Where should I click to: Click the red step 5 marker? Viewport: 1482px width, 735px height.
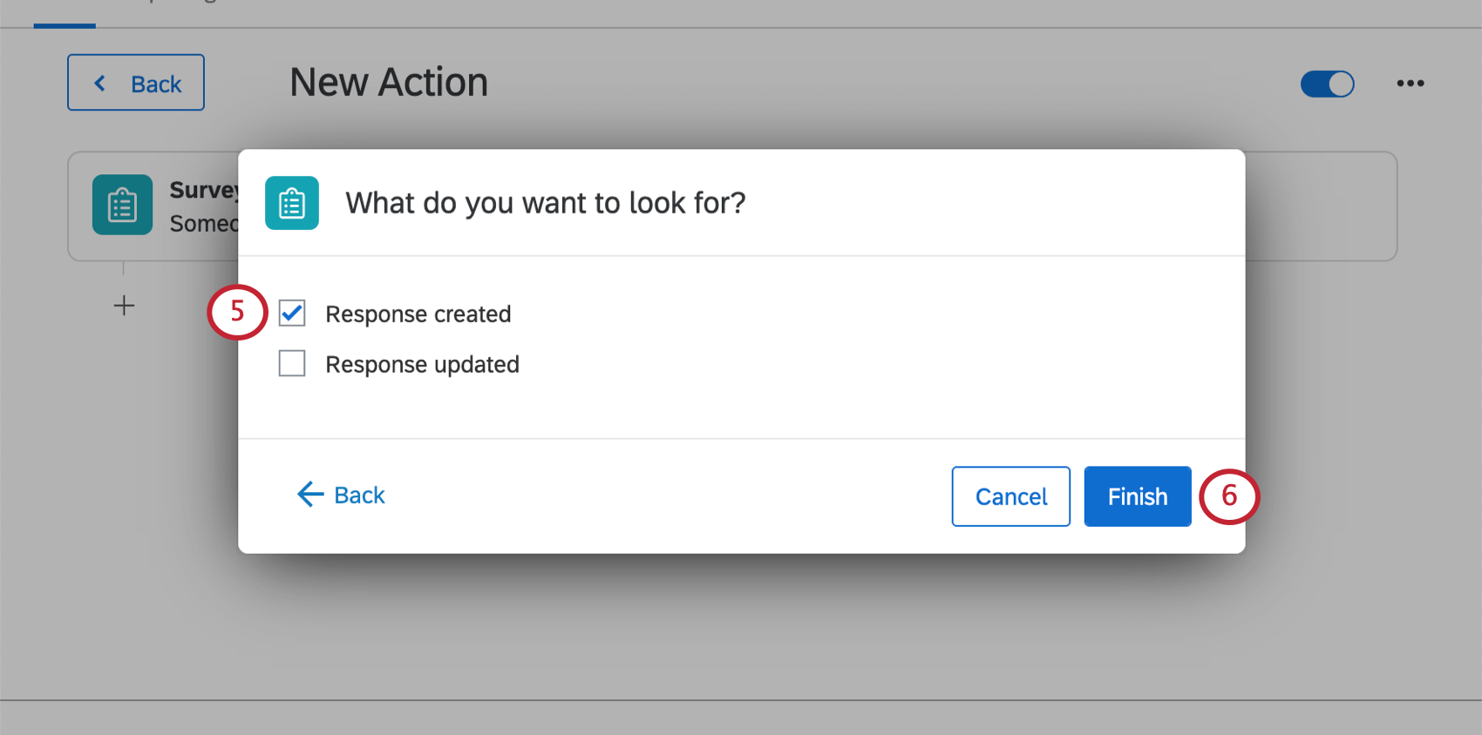[237, 312]
